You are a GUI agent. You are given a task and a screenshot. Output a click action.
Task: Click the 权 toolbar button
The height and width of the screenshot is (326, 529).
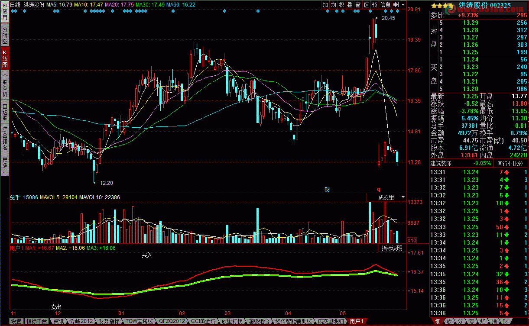(x=342, y=5)
